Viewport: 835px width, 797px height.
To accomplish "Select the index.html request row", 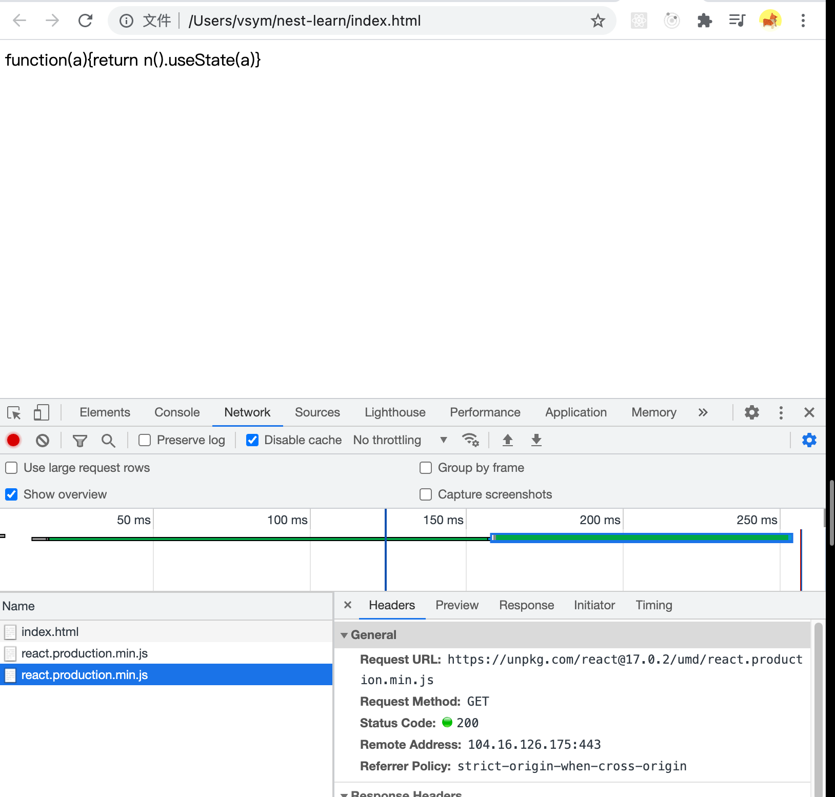I will click(x=166, y=632).
